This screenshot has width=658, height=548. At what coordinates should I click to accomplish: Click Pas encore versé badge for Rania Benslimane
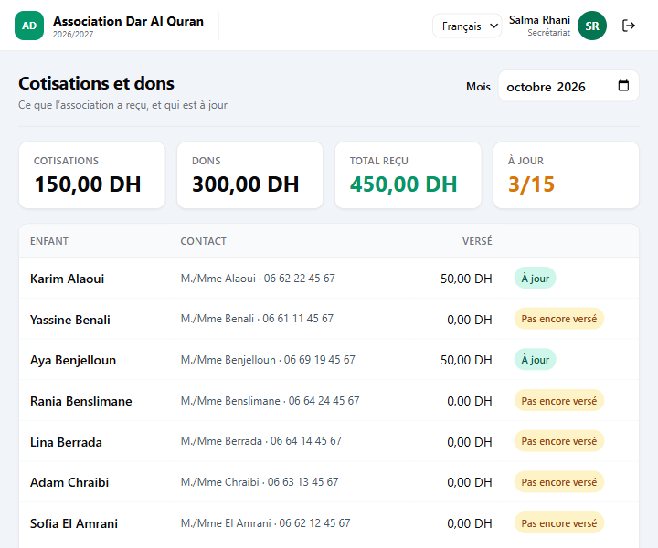559,401
